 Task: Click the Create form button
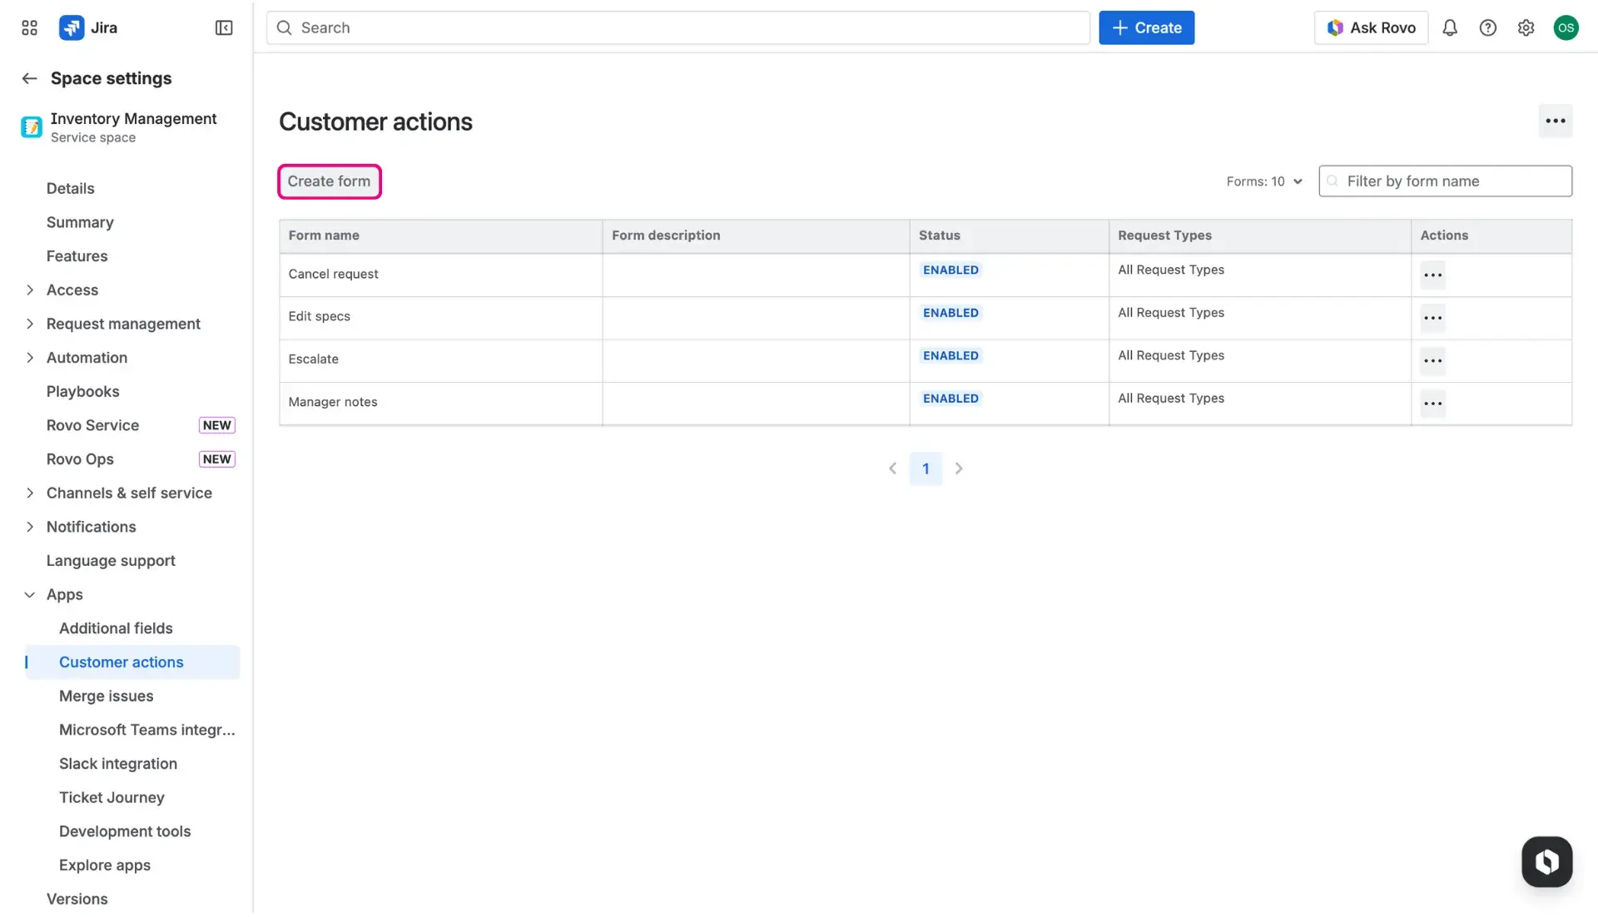[329, 181]
